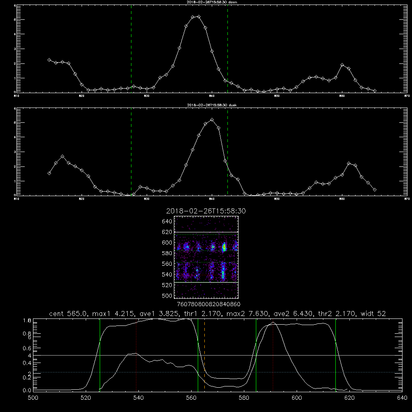Click the right green dashed line in dusk plot
The width and height of the screenshot is (412, 412).
tap(227, 152)
